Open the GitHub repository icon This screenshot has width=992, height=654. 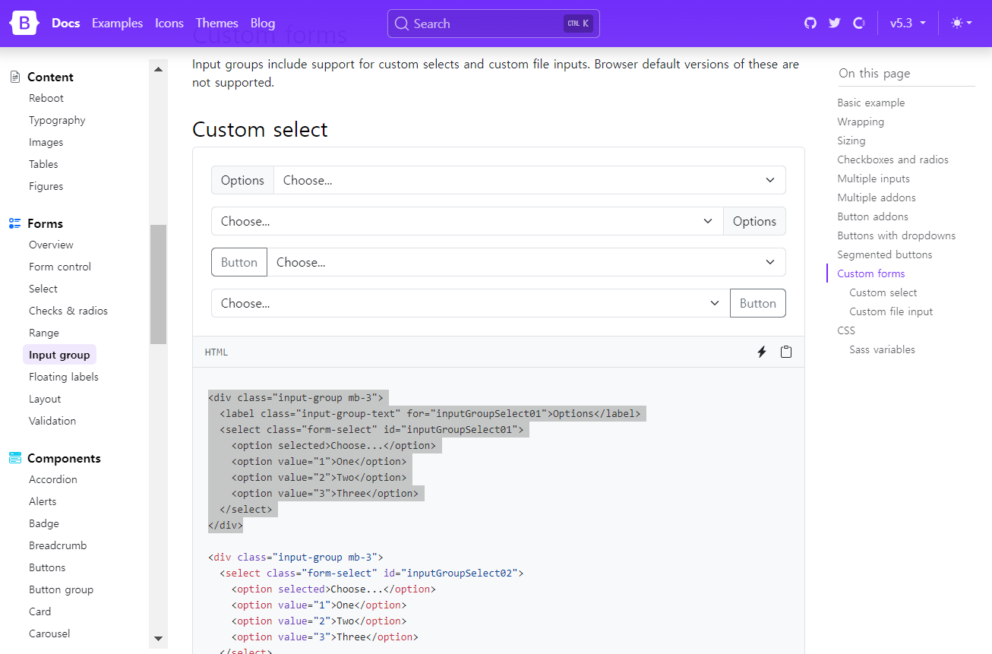click(x=810, y=24)
